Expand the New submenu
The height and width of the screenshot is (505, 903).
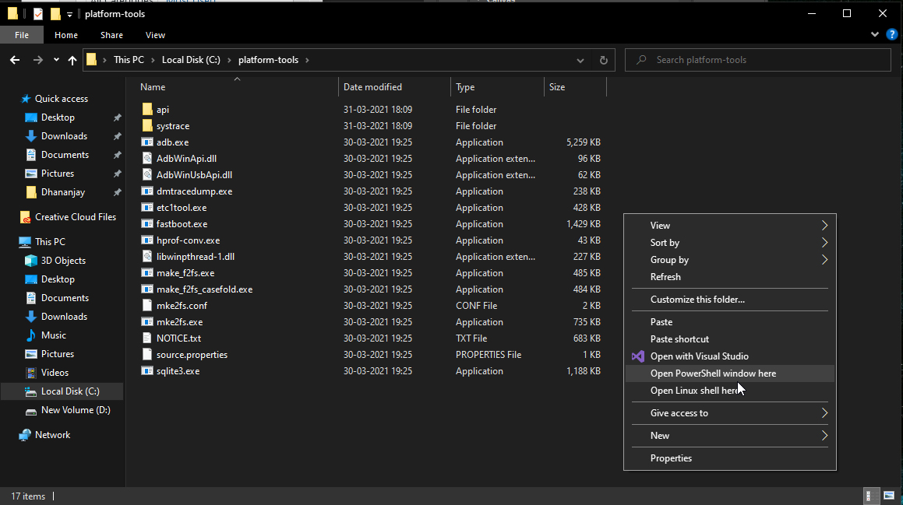(730, 436)
